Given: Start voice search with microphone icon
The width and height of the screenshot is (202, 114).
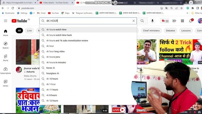Looking at the screenshot, I should [x=152, y=21].
